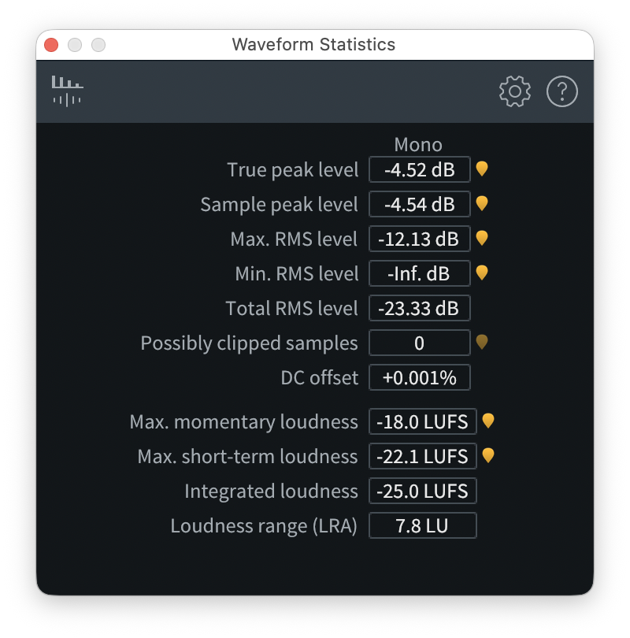Click the marker beside Max. momentary loudness
The width and height of the screenshot is (630, 638).
487,421
